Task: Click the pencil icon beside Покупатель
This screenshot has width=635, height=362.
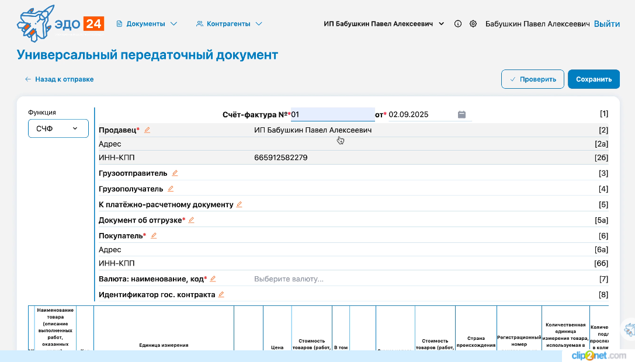Action: tap(153, 235)
